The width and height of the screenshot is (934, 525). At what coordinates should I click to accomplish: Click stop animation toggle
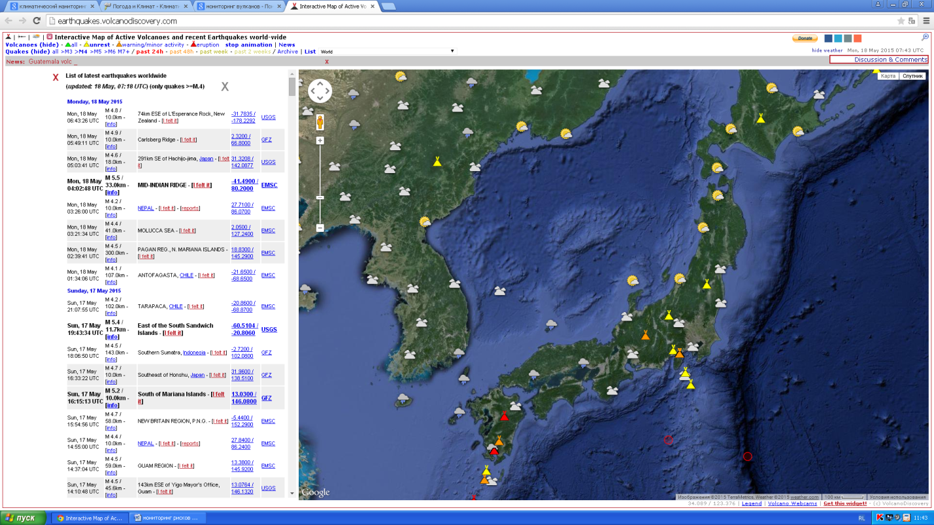tap(249, 45)
